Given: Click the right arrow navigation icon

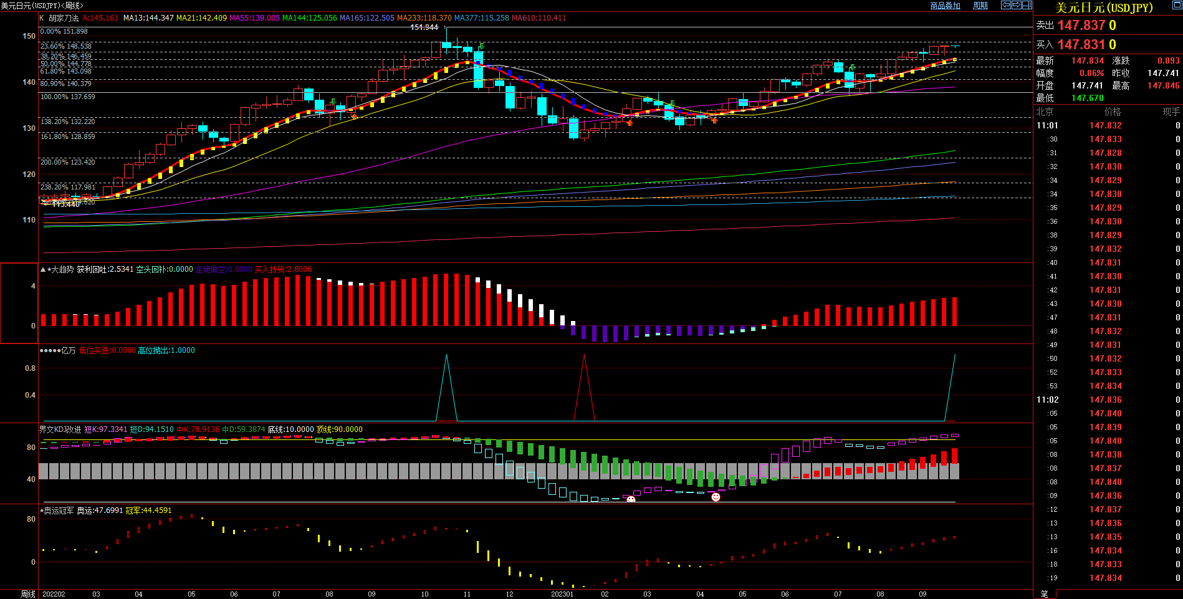Looking at the screenshot, I should coord(1016,5).
